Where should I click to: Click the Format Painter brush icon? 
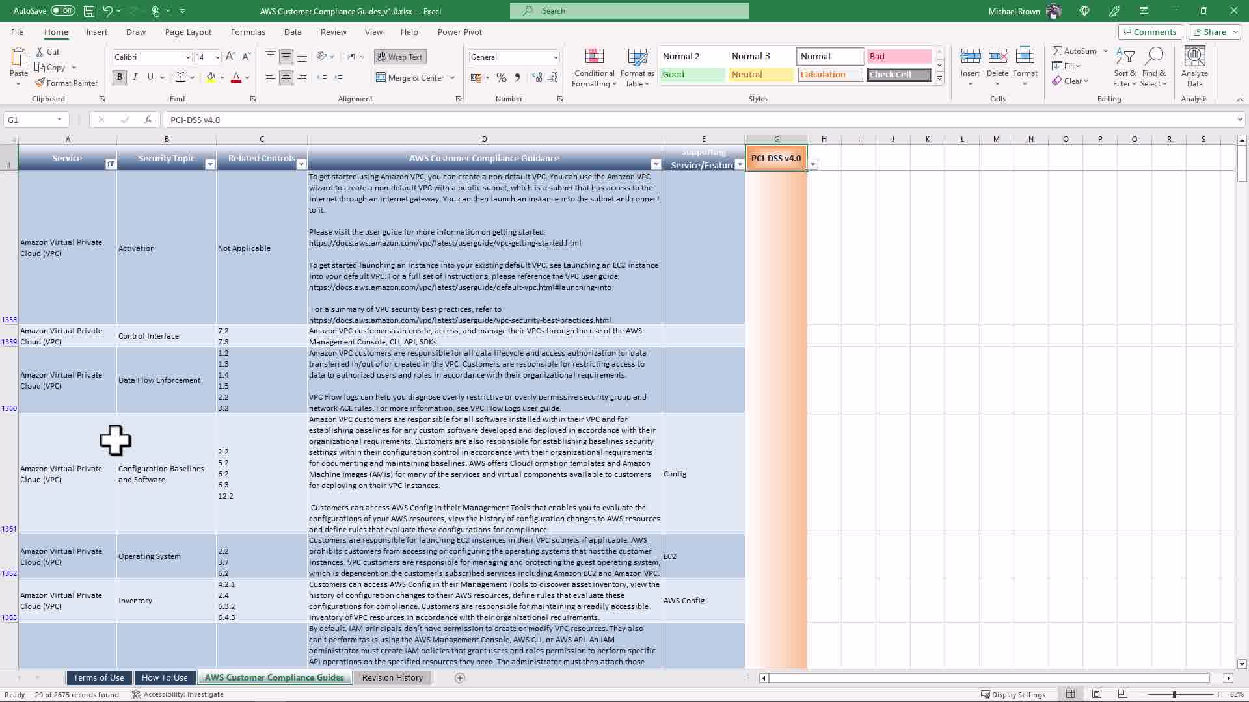click(40, 83)
